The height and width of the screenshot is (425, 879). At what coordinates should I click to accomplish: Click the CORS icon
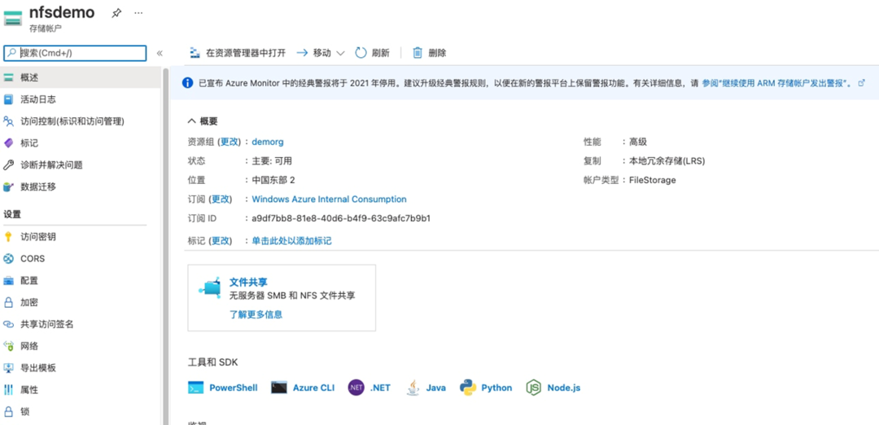(8, 258)
